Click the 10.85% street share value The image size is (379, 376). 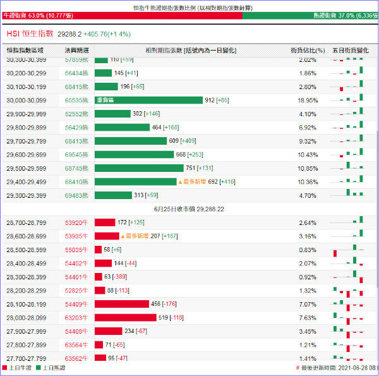pyautogui.click(x=308, y=168)
